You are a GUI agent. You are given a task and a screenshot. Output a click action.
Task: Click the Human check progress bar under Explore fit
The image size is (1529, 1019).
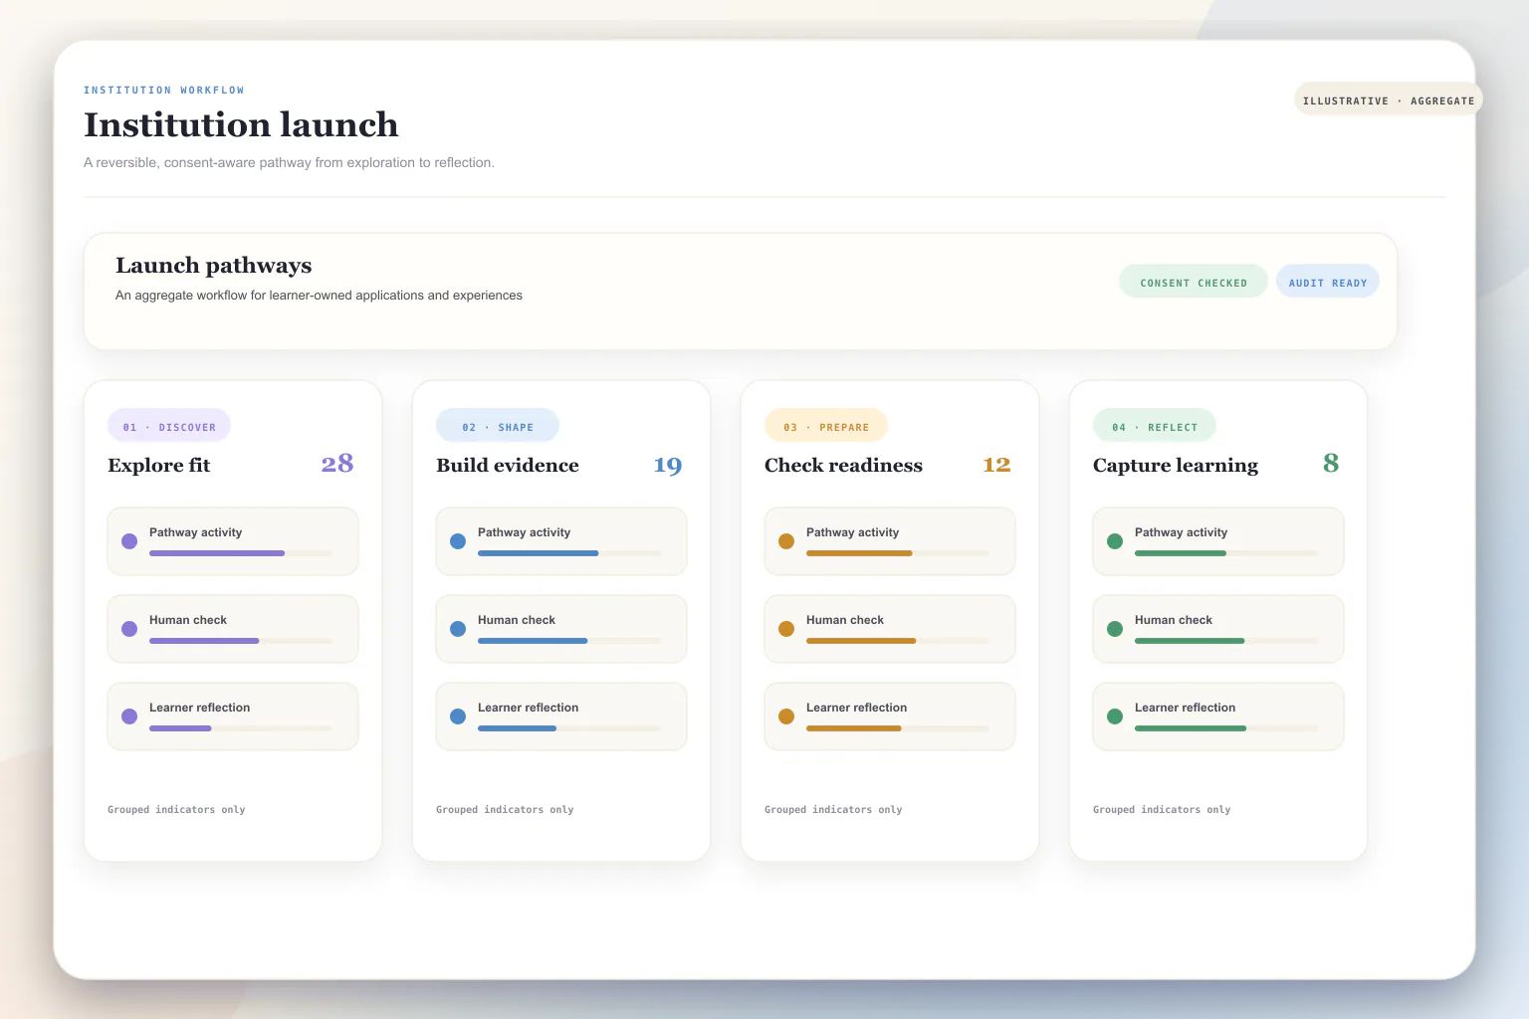(x=241, y=641)
